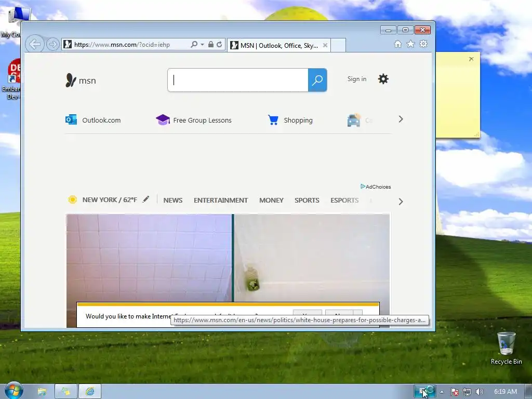Refresh the page with the reload icon

pos(220,45)
